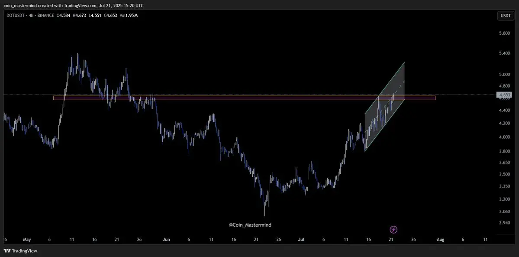Click the 4.400 price axis label
The width and height of the screenshot is (519, 257).
pos(504,111)
